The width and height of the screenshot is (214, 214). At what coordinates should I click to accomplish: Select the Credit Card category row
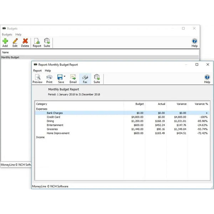coord(122,117)
